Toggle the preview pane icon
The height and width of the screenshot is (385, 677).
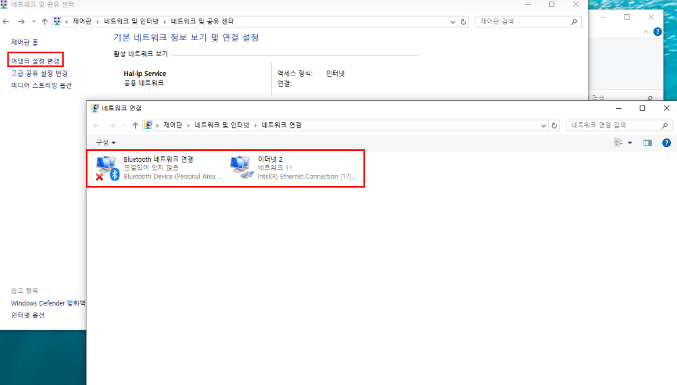pyautogui.click(x=647, y=143)
